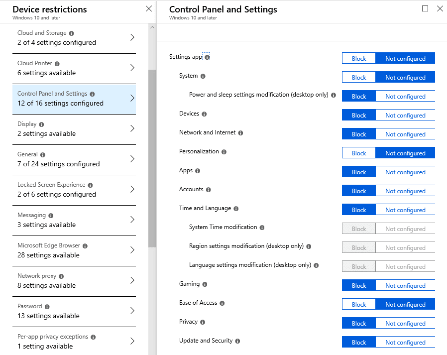Set Settings app to Block
This screenshot has height=355, width=447.
click(358, 58)
